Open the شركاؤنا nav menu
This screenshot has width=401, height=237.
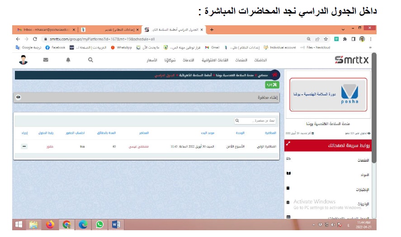click(x=170, y=60)
